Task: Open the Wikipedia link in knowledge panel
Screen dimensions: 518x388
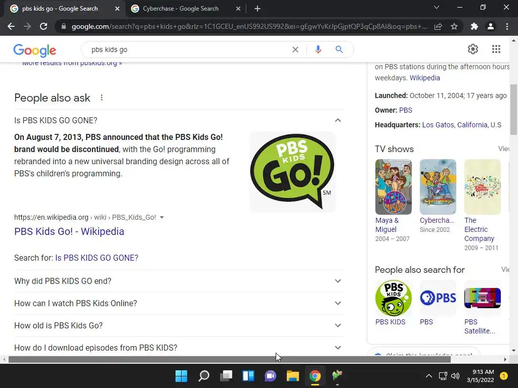Action: pyautogui.click(x=425, y=78)
